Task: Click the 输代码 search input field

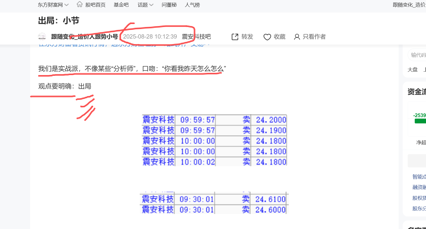Action: point(417,55)
